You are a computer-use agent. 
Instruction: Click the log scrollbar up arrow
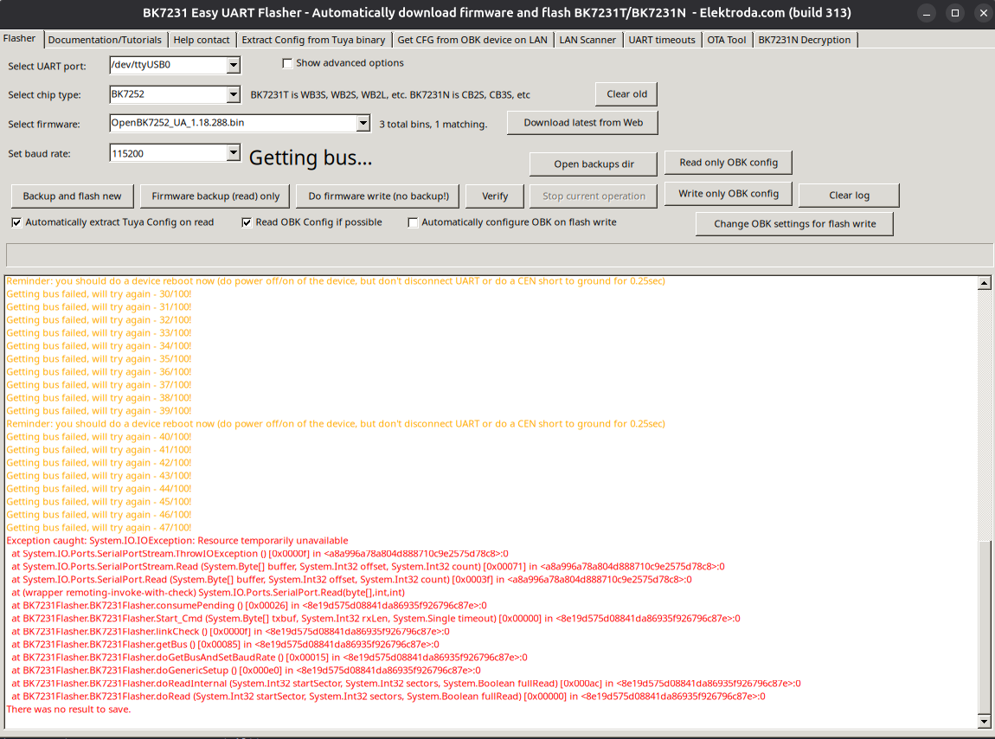click(985, 282)
